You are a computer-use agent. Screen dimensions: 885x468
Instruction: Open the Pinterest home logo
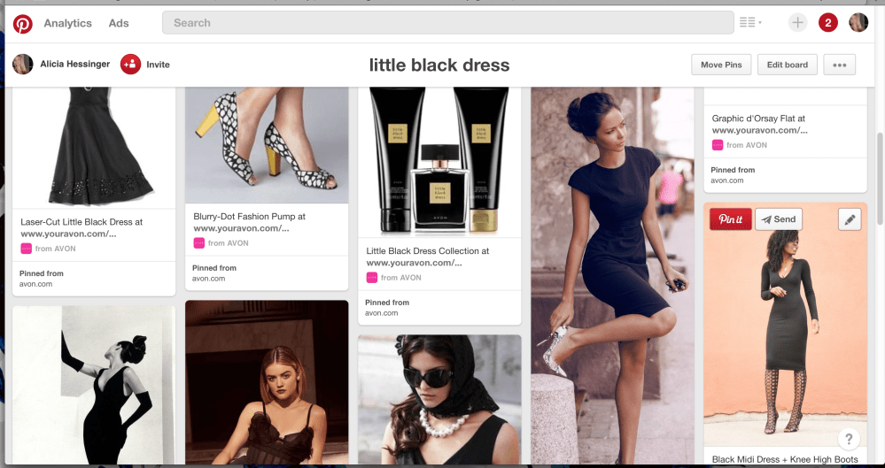22,24
